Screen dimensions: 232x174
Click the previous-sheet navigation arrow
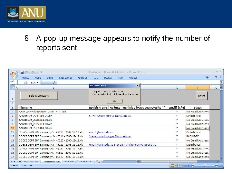[15, 161]
